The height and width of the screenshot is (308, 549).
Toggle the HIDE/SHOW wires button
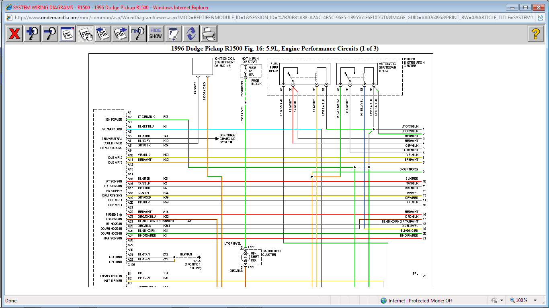pos(156,34)
